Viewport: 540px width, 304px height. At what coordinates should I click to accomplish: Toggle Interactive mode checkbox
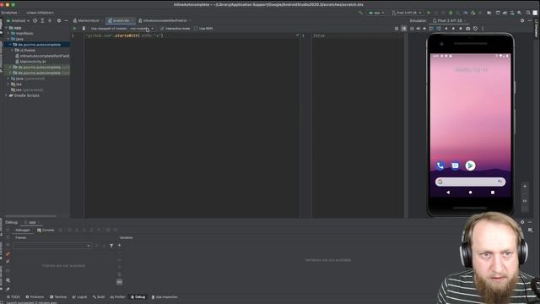162,29
